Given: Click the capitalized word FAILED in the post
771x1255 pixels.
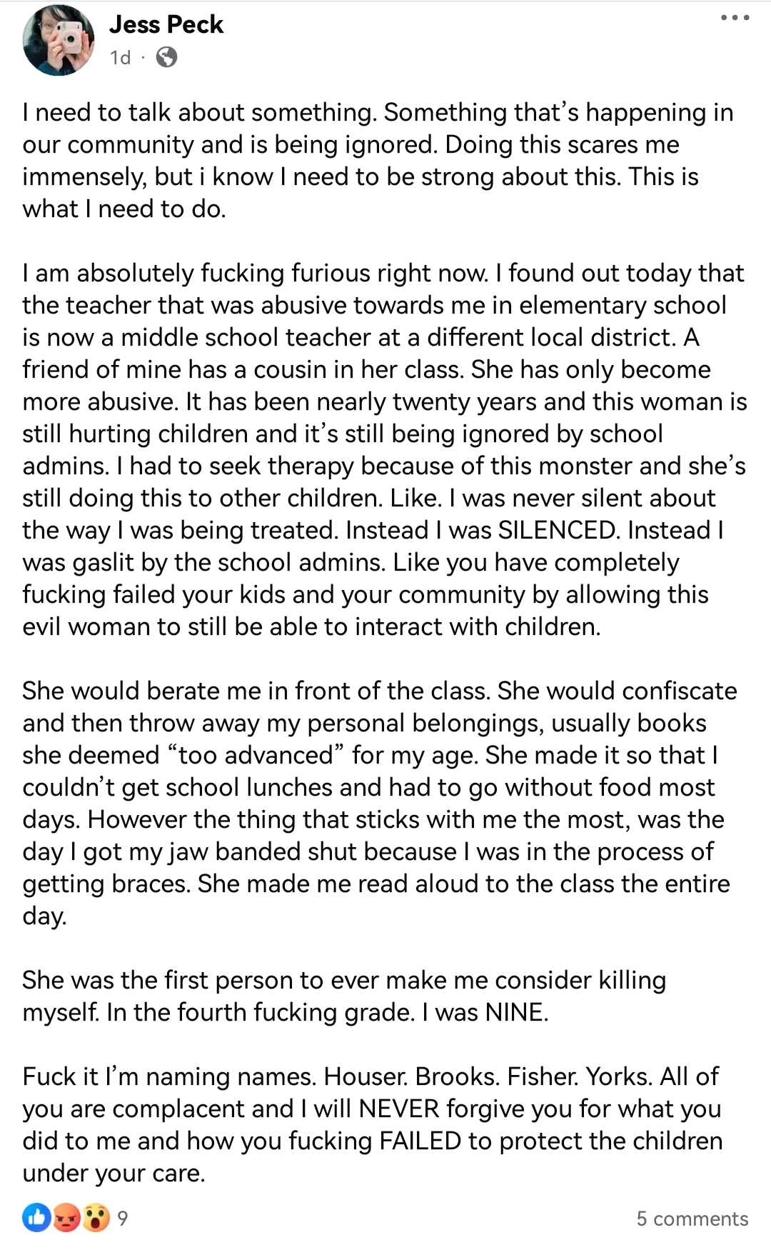Looking at the screenshot, I should pos(420,1141).
